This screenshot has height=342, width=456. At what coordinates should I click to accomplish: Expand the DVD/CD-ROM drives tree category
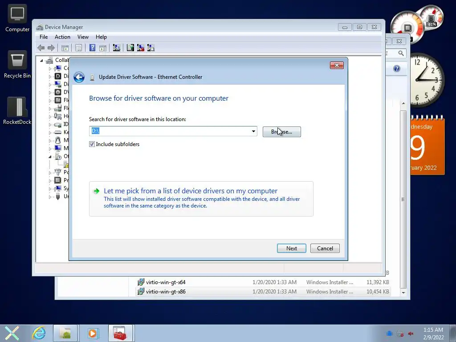pos(50,93)
